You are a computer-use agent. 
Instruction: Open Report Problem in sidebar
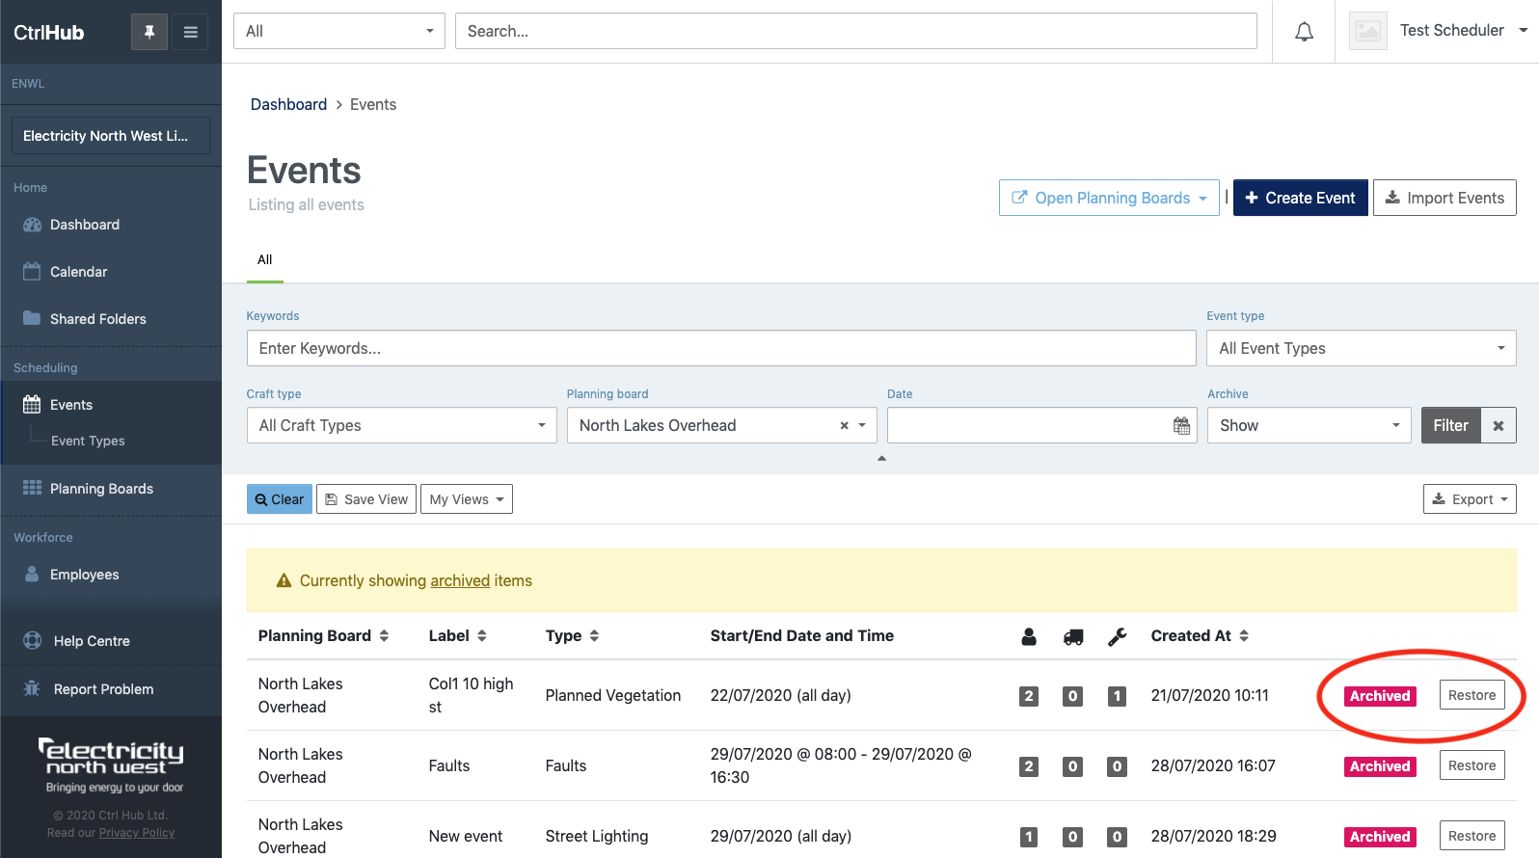pyautogui.click(x=103, y=689)
